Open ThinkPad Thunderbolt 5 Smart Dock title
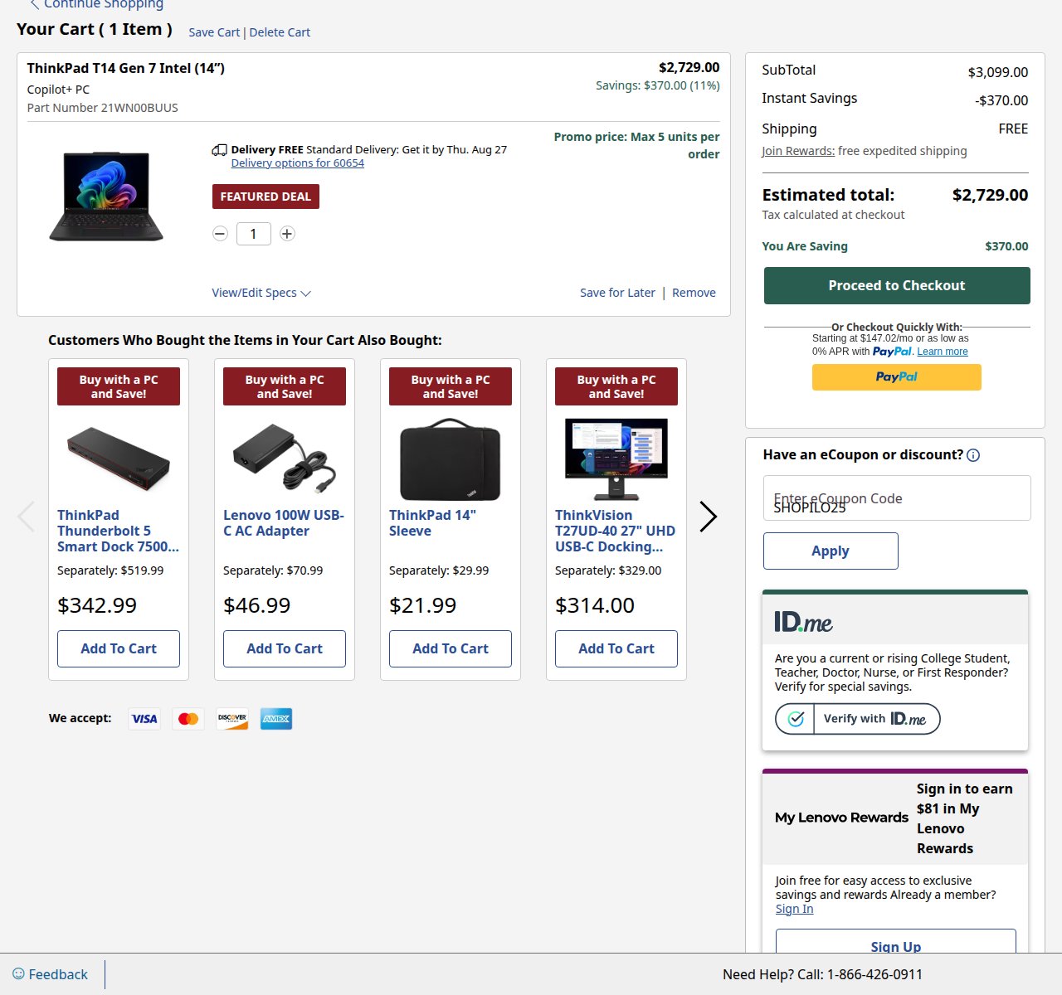1062x995 pixels. pos(118,531)
